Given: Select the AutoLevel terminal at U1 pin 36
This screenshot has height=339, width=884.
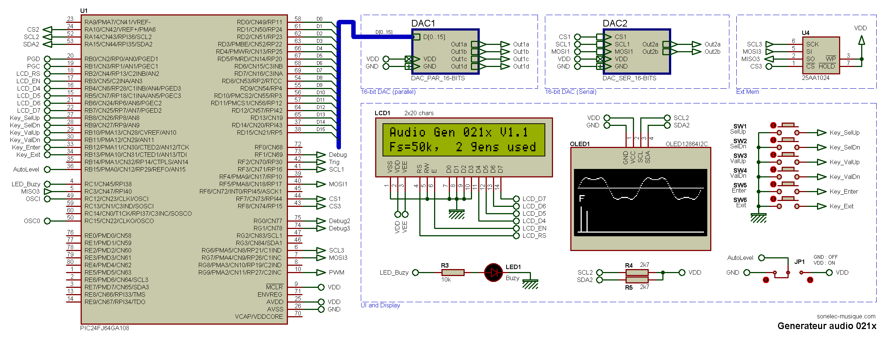Looking at the screenshot, I should click(x=47, y=169).
